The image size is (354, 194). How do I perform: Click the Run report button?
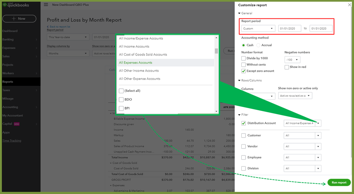pos(339,183)
